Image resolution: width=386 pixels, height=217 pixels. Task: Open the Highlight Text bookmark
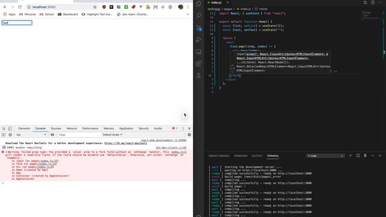pos(97,14)
